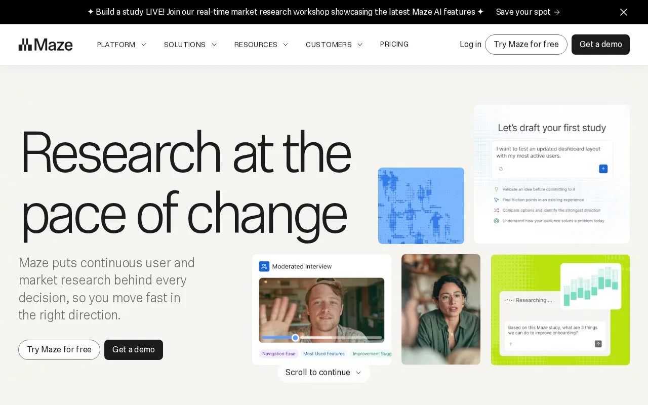The height and width of the screenshot is (405, 648).
Task: Click the Scroll to continue button
Action: (324, 373)
